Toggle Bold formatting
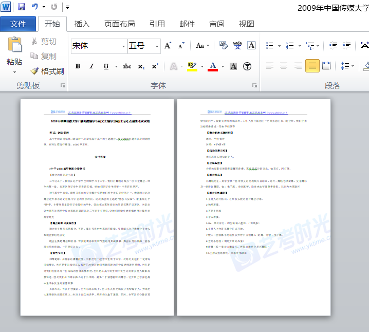This screenshot has width=369, height=332. click(78, 66)
